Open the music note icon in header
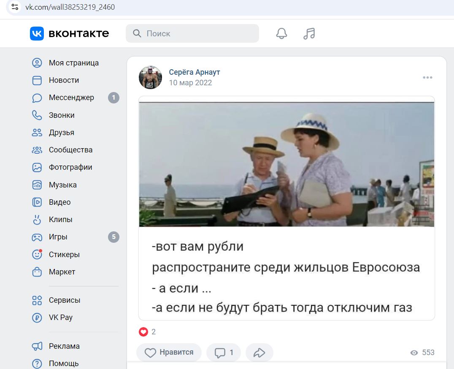 [309, 34]
